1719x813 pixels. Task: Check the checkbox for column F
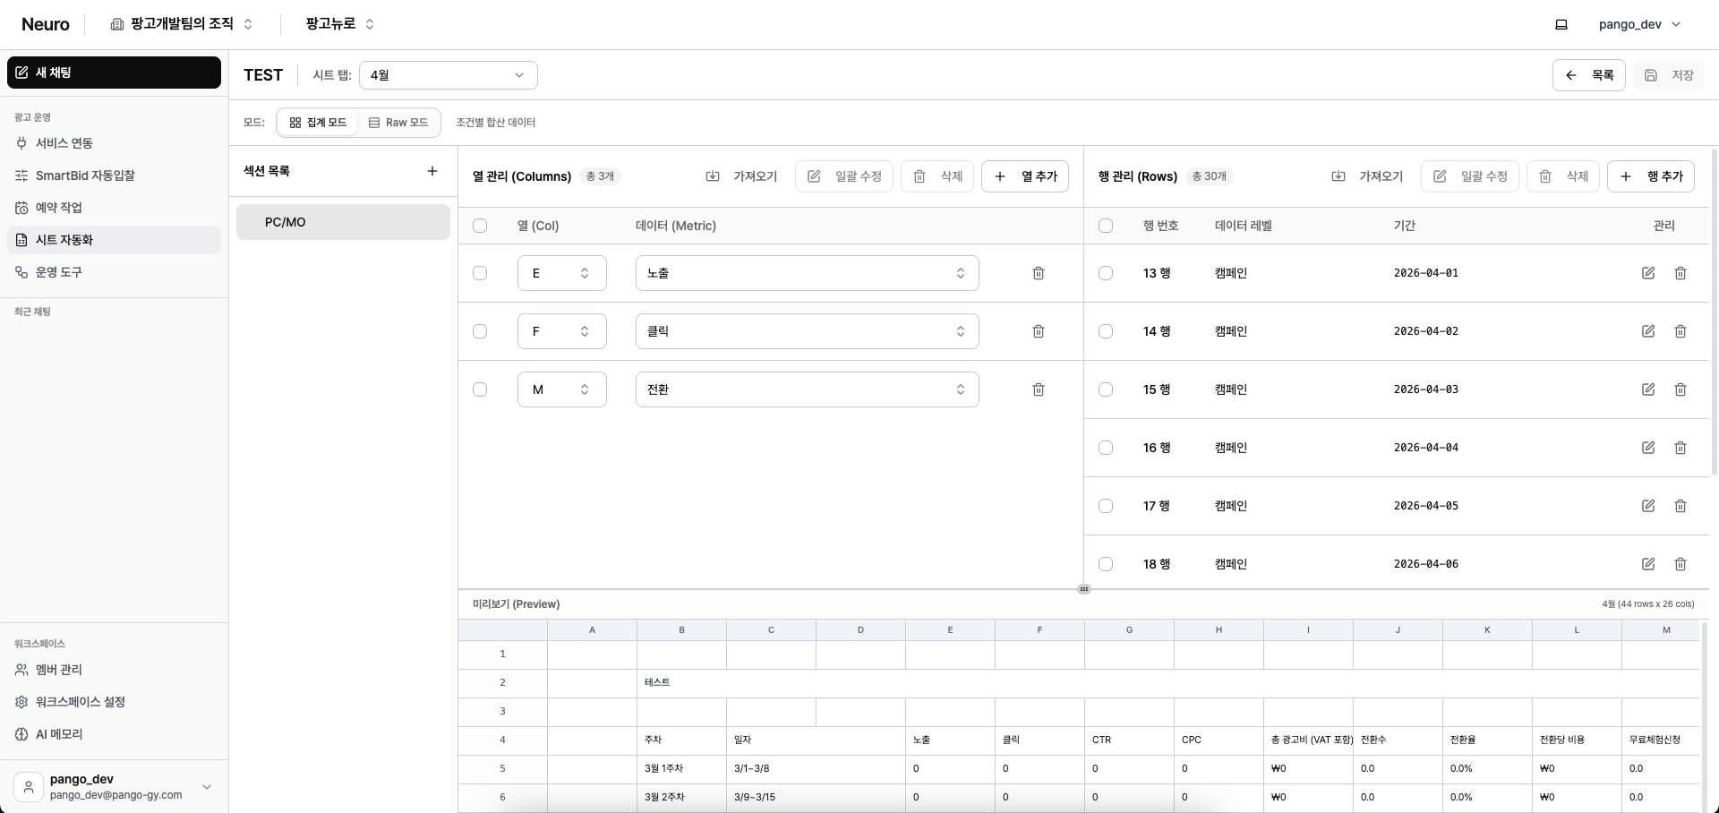click(x=480, y=331)
